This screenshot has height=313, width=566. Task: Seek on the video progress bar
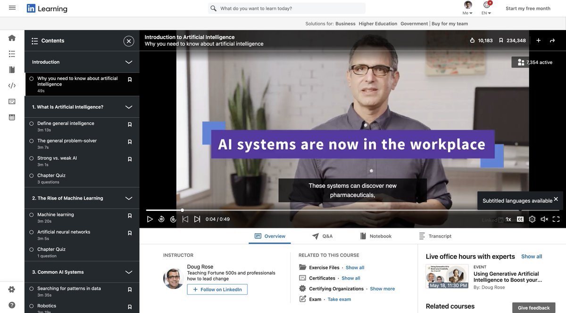353,210
